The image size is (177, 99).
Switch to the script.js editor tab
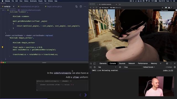[x=7, y=7]
